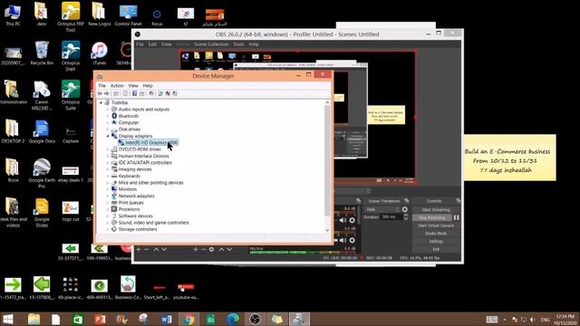580x326 pixels.
Task: Mute the upper audio mixer speaker in OBS
Action: (343, 220)
